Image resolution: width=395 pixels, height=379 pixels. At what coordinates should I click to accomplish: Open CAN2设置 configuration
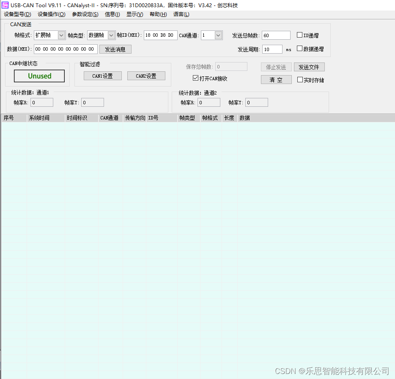tap(146, 76)
